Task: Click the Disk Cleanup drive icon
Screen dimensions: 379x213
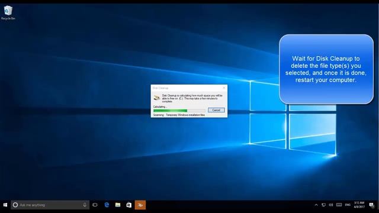Action: (156, 98)
